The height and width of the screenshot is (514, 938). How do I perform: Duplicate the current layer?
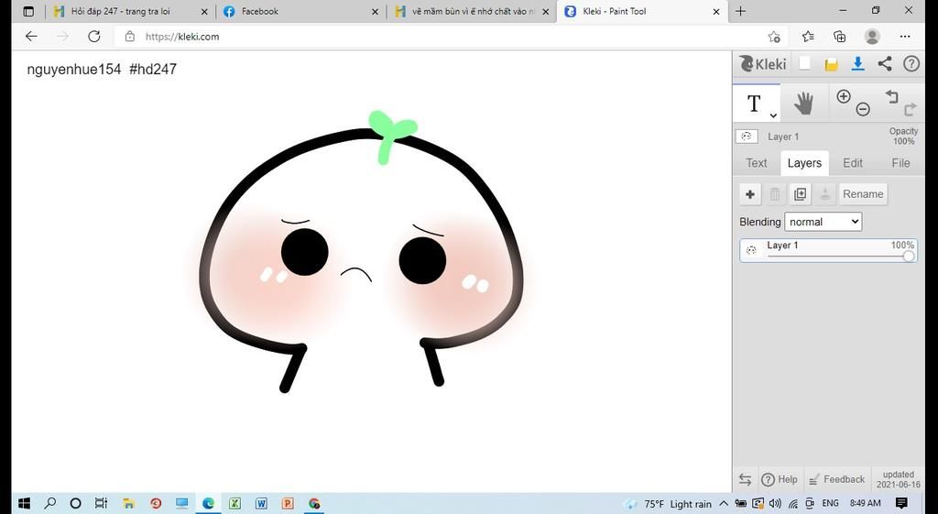coord(800,194)
